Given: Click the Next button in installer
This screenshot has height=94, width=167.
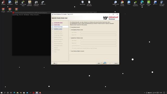Looking at the screenshot, I should (x=104, y=63).
